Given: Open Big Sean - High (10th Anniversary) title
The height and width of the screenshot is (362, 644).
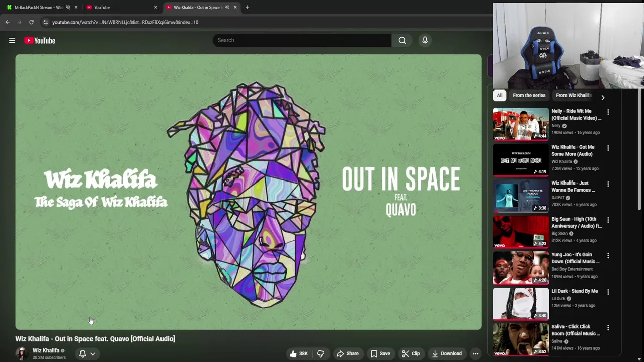Looking at the screenshot, I should pyautogui.click(x=577, y=222).
